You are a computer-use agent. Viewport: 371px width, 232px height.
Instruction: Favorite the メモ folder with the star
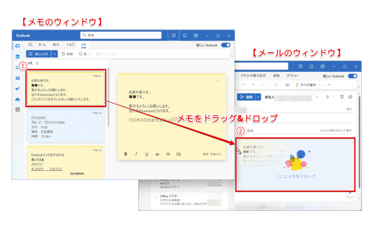[x=37, y=63]
